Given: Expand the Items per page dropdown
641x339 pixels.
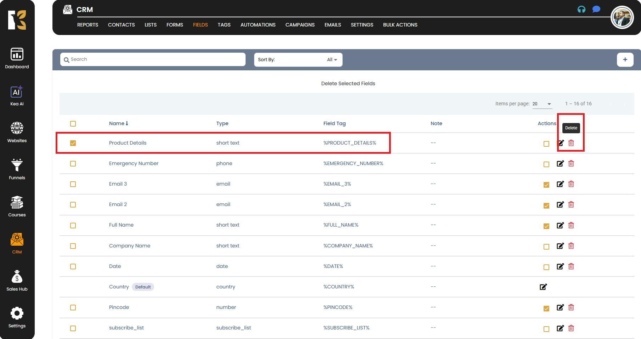Looking at the screenshot, I should pos(542,104).
